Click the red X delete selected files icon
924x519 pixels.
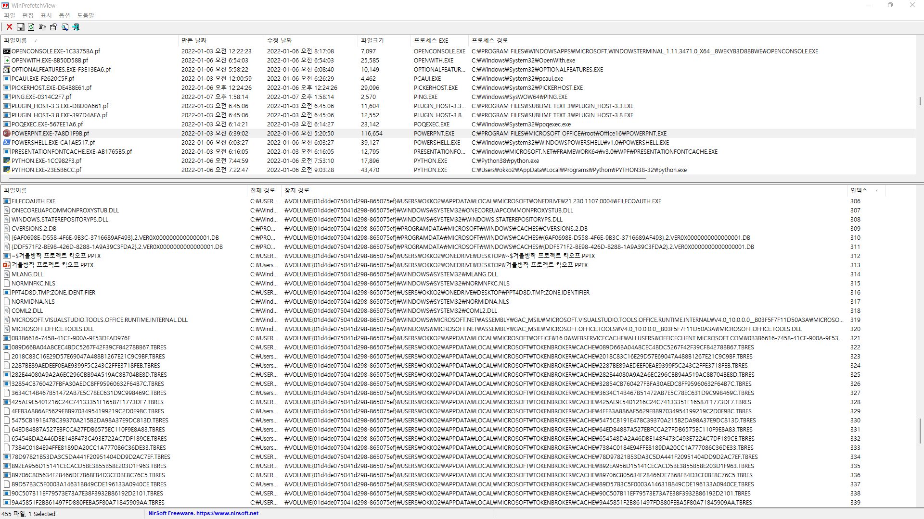point(9,27)
